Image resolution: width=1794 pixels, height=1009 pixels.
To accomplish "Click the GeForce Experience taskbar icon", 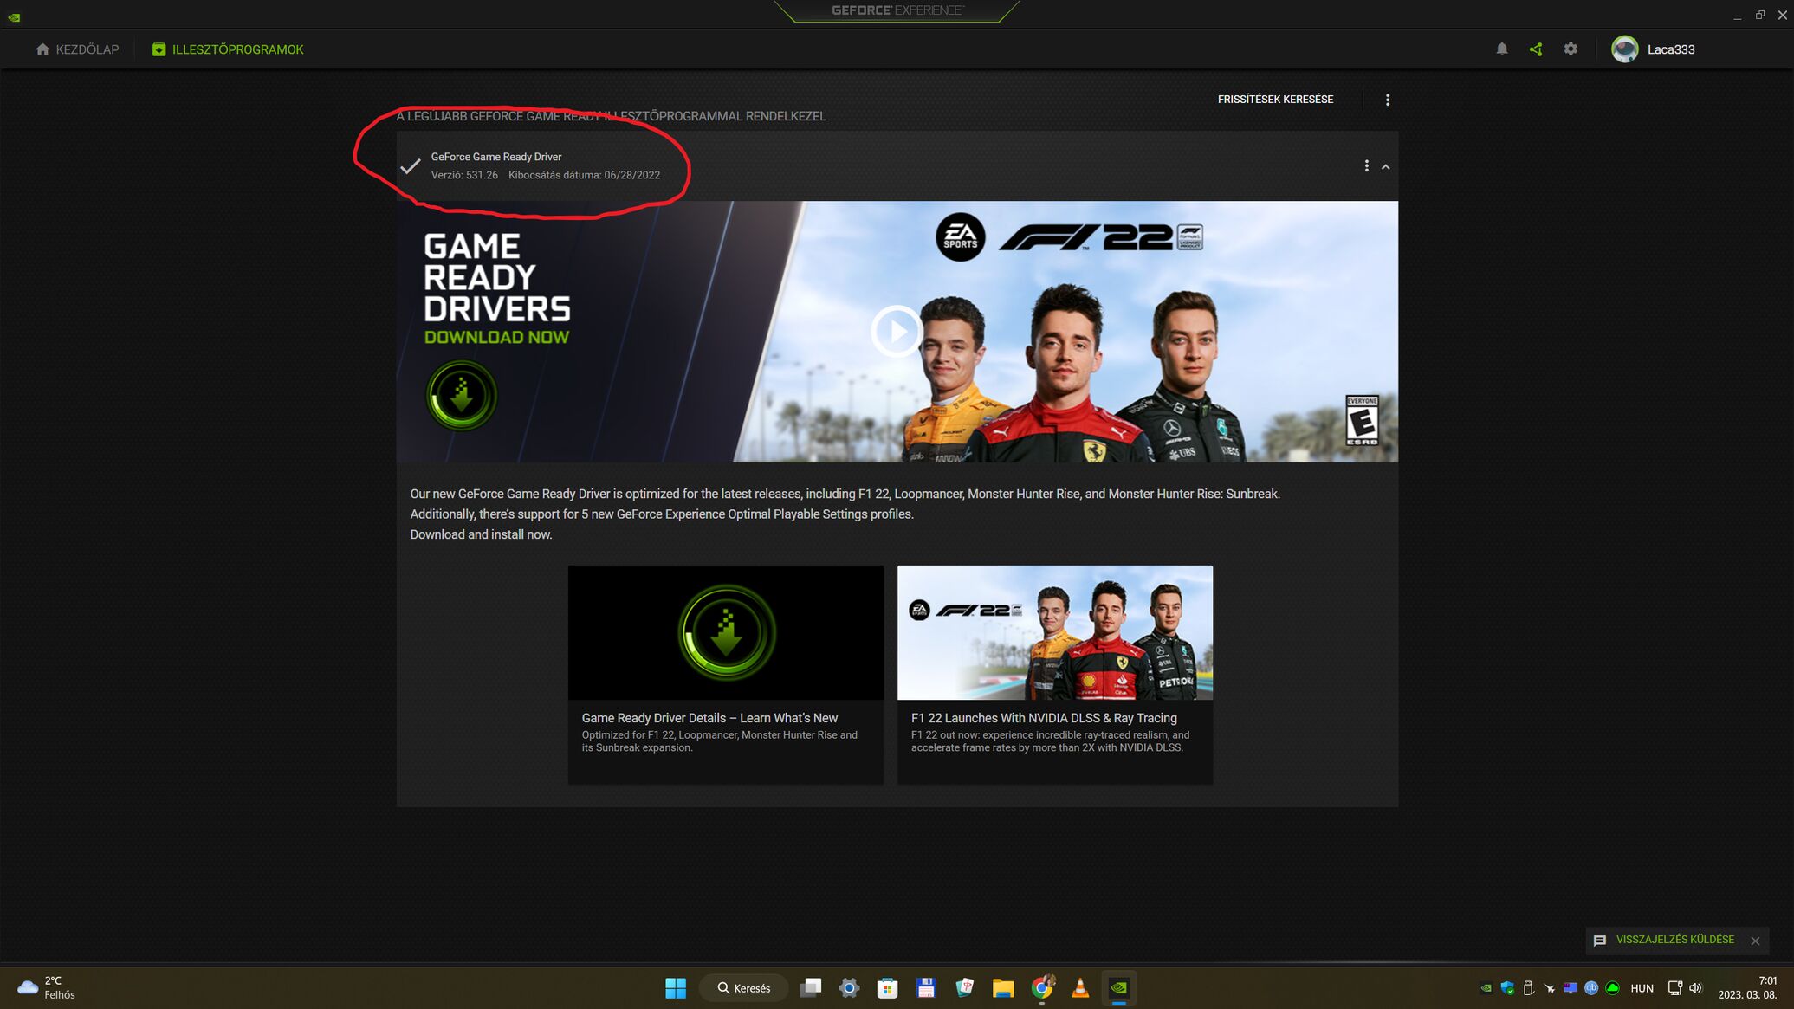I will [1119, 988].
